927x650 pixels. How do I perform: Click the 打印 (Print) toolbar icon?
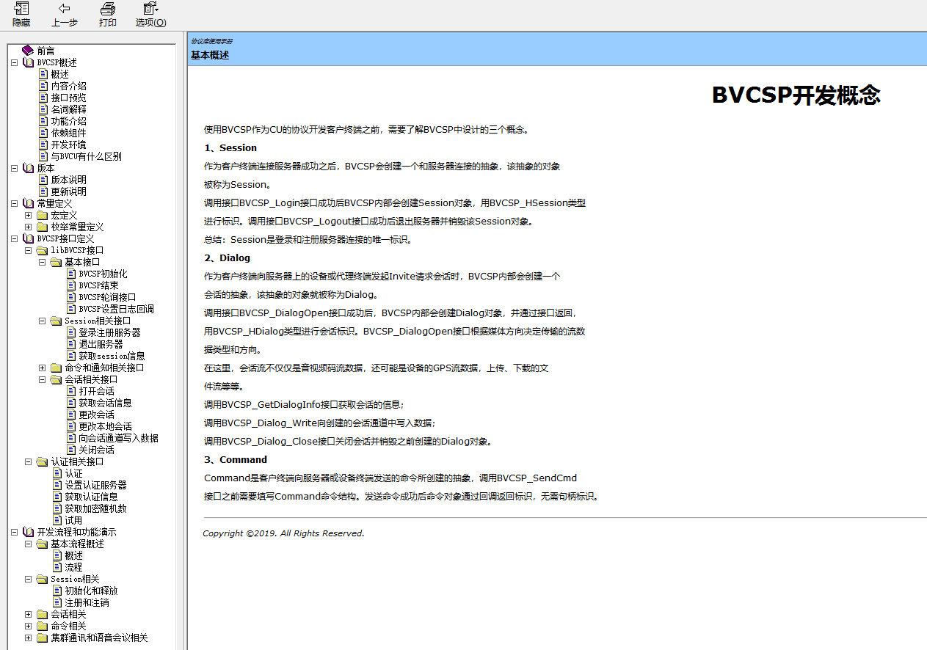click(x=107, y=9)
